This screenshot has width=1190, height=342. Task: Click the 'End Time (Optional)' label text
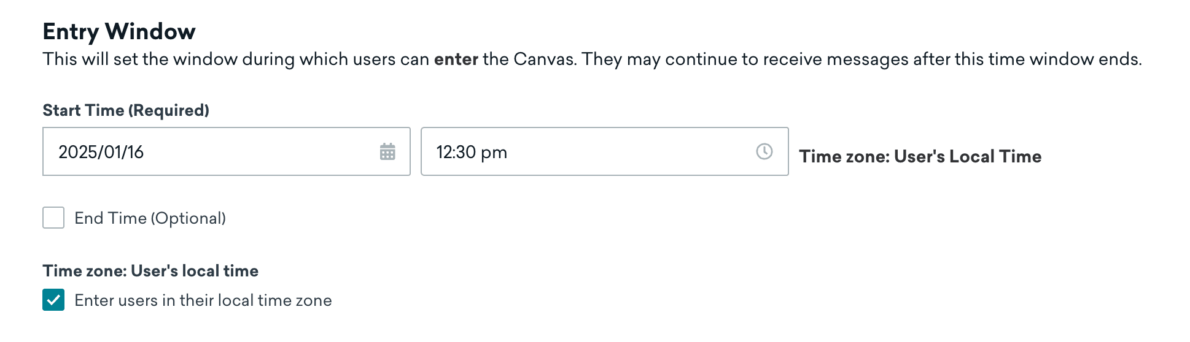[x=150, y=218]
